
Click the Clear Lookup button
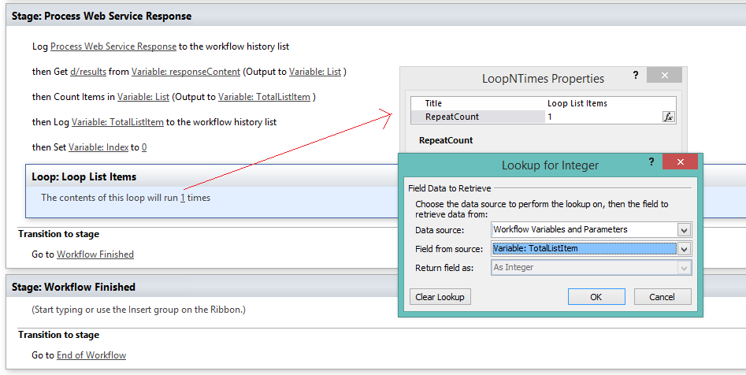pos(440,297)
